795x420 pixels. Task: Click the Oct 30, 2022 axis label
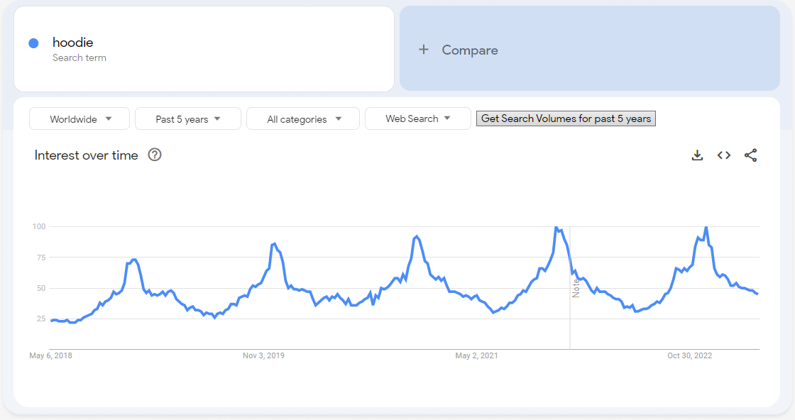[689, 355]
